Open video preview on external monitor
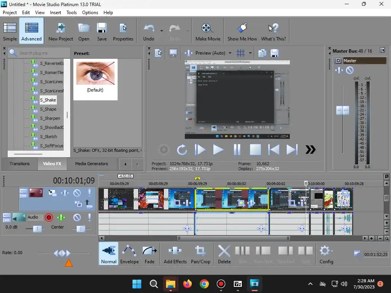The height and width of the screenshot is (293, 391). (x=173, y=53)
